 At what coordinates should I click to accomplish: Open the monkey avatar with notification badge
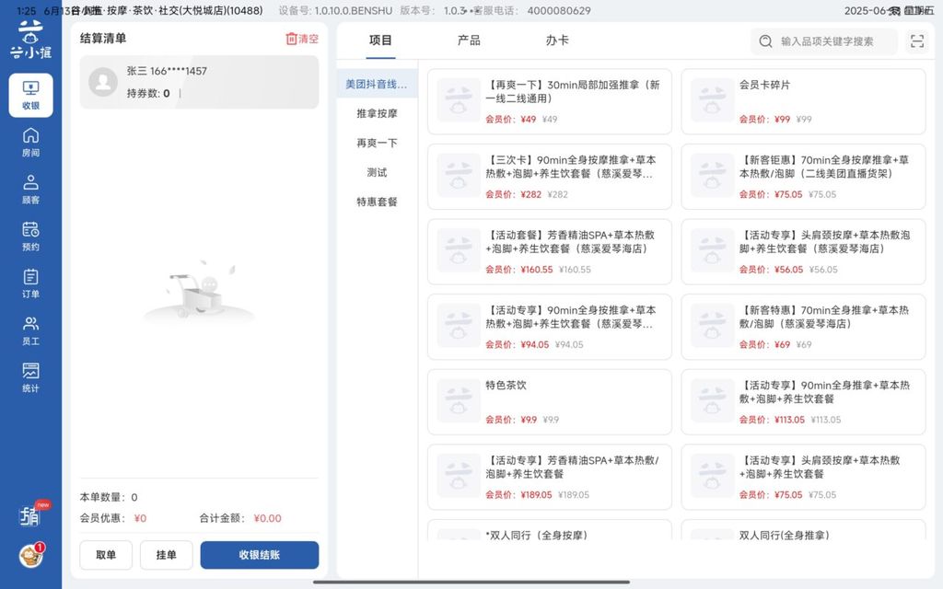31,556
